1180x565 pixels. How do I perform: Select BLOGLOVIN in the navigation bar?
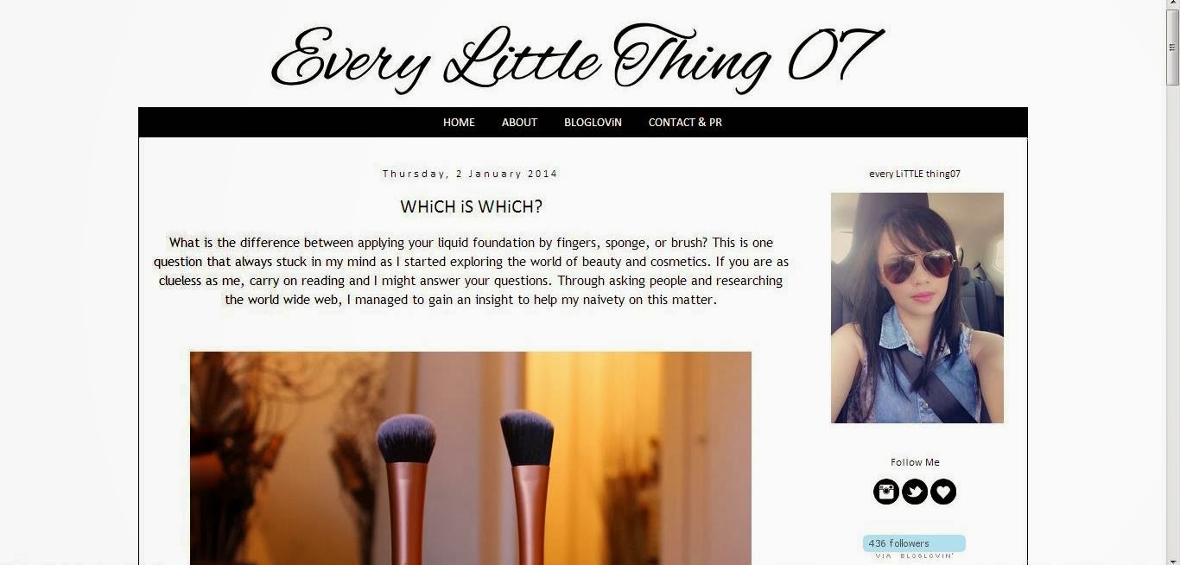[593, 123]
